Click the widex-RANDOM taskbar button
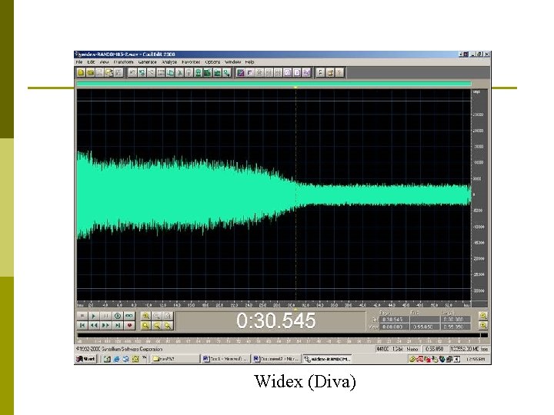 click(x=328, y=359)
